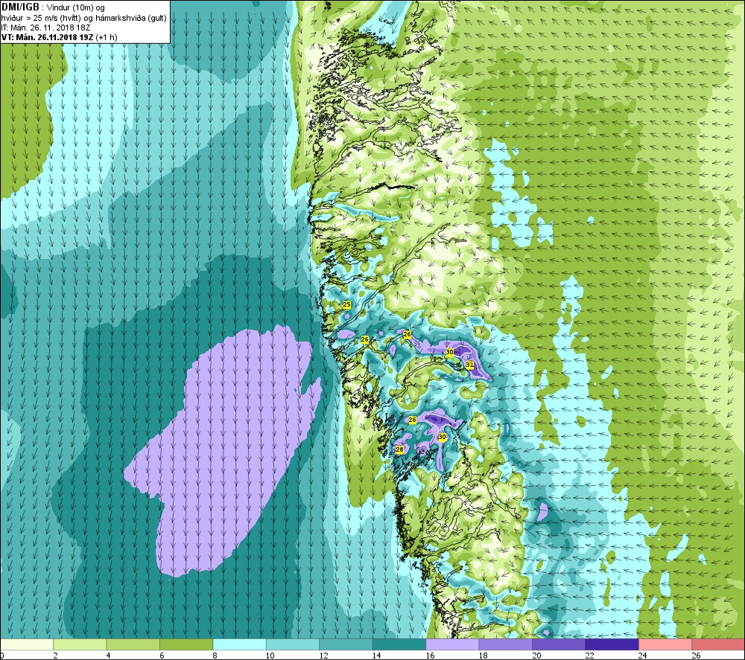
Task: Click the 6–8 m/s olive green legend swatch
Action: coord(186,644)
